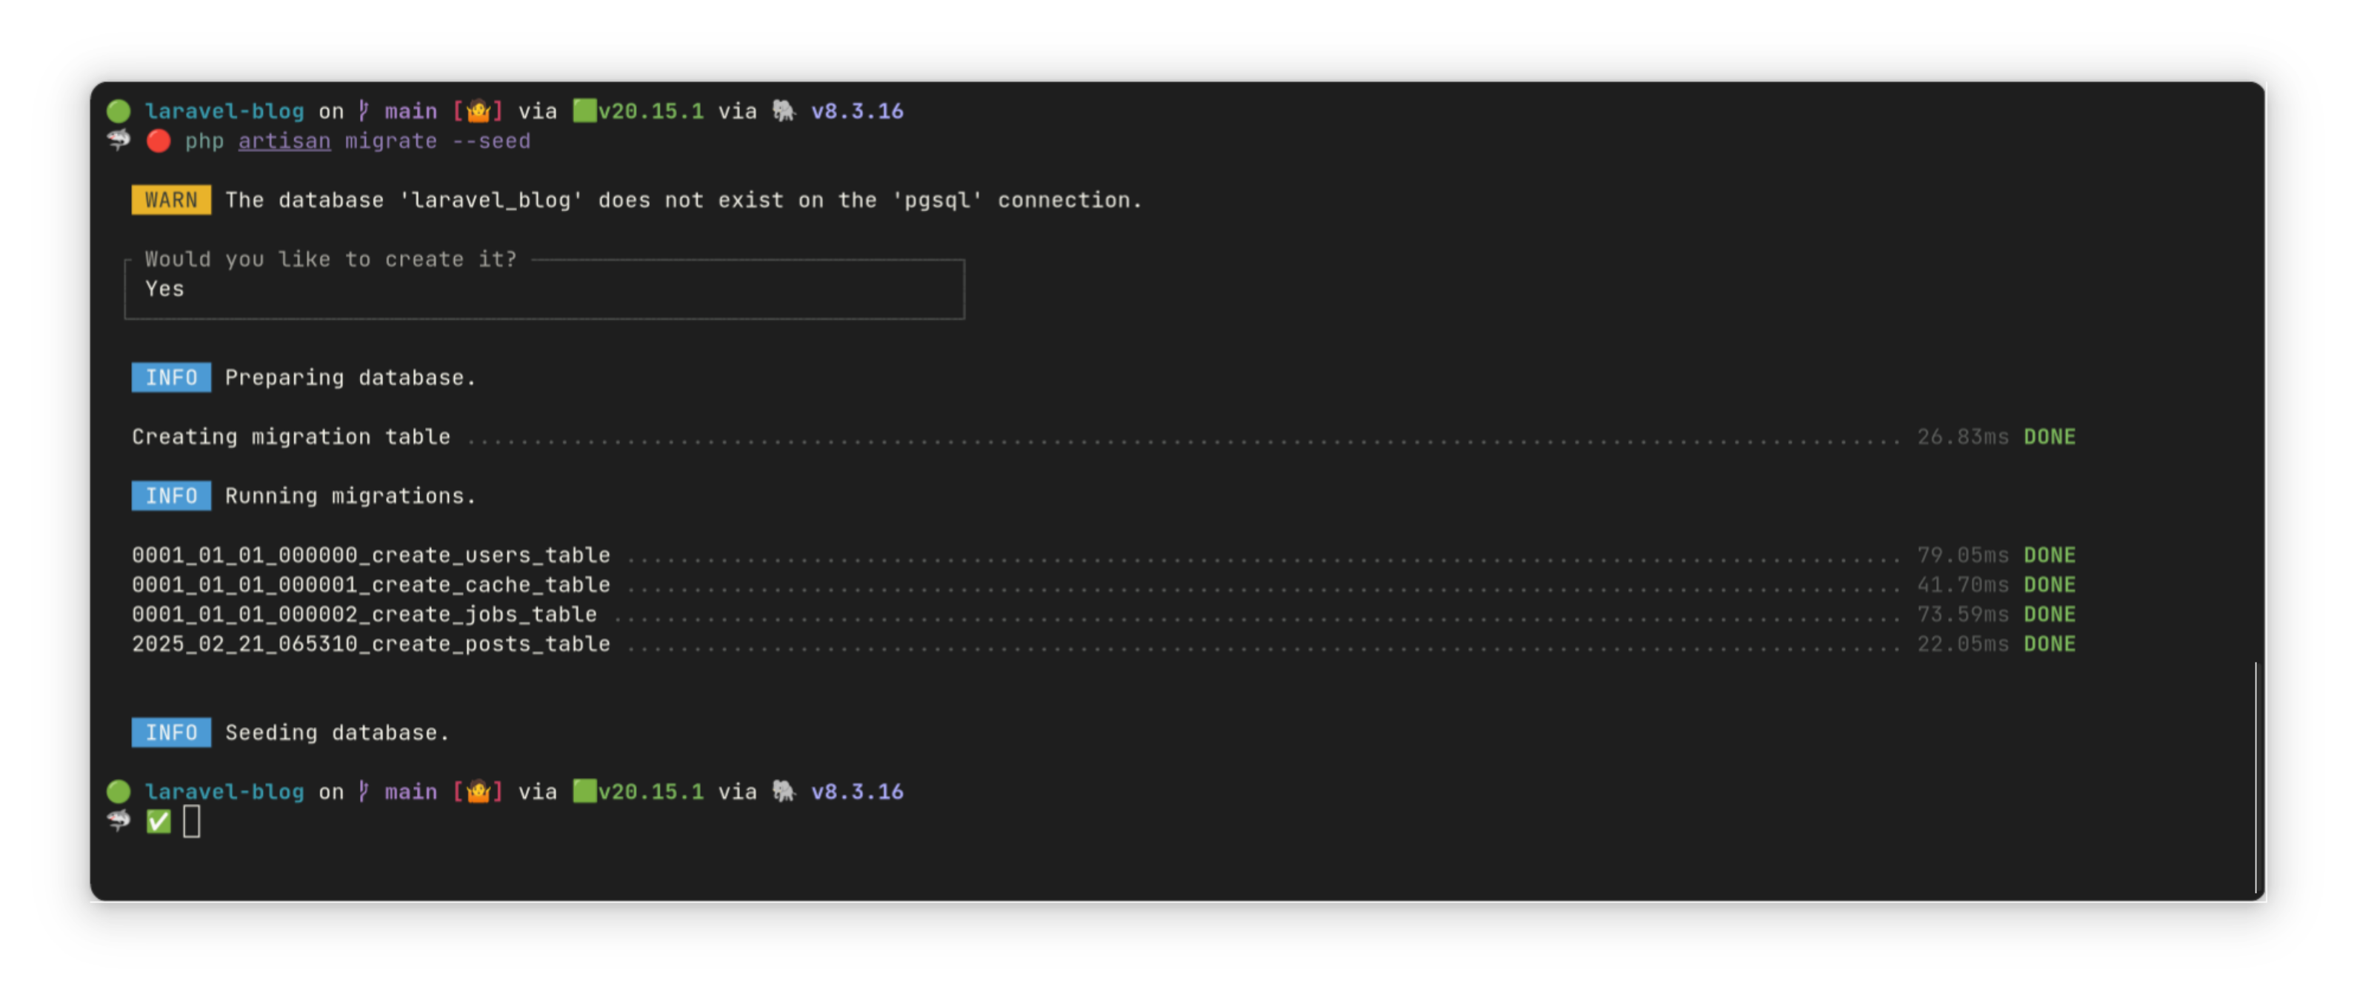This screenshot has width=2357, height=1001.
Task: Click the INFO badge next to Preparing database
Action: pyautogui.click(x=170, y=377)
